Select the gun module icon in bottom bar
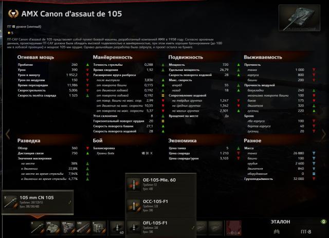329x238 pixels. point(38,227)
